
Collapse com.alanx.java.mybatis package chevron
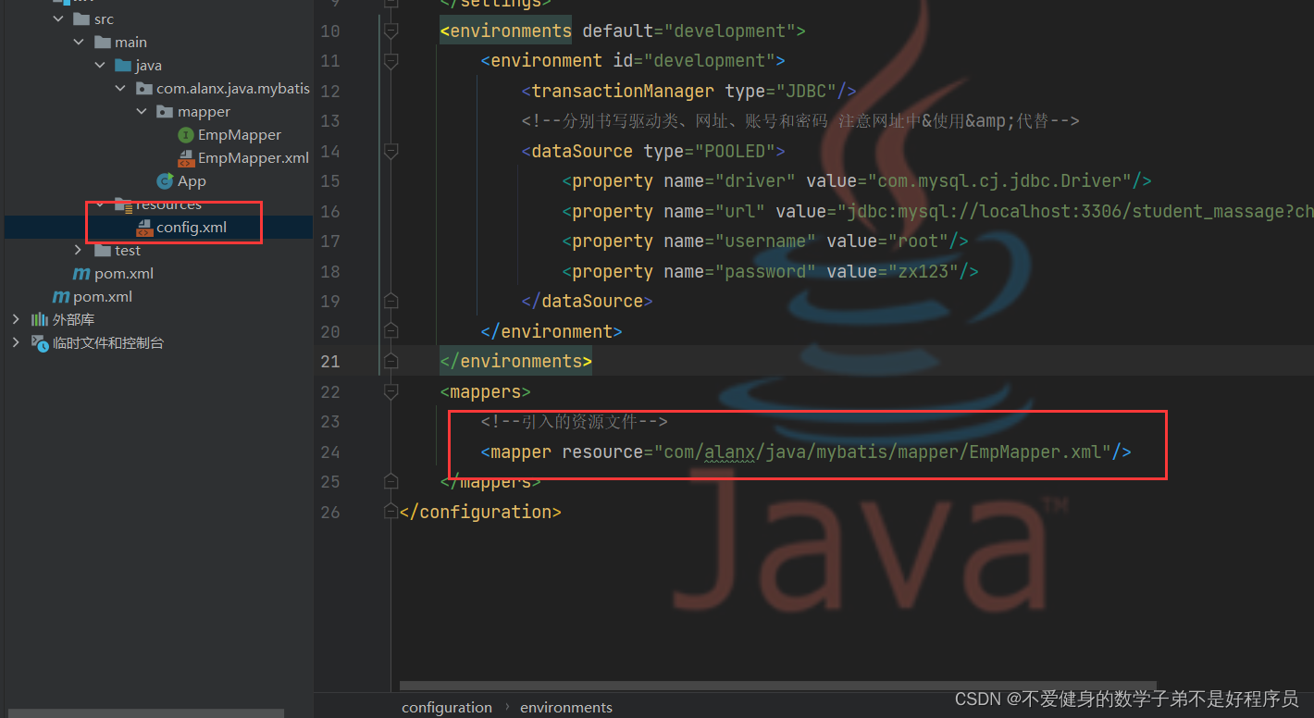[120, 89]
